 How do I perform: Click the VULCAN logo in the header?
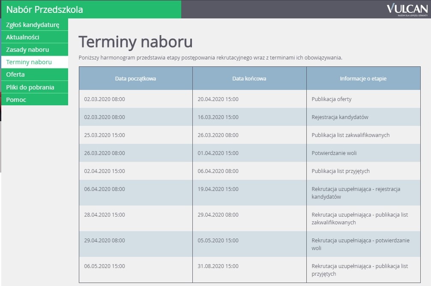407,9
